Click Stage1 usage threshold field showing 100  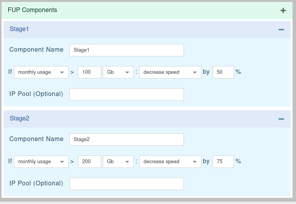coord(90,72)
